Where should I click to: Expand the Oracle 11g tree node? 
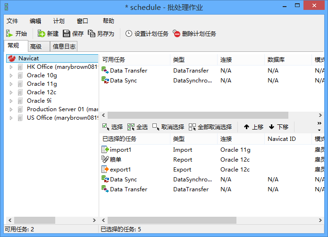pyautogui.click(x=11, y=84)
